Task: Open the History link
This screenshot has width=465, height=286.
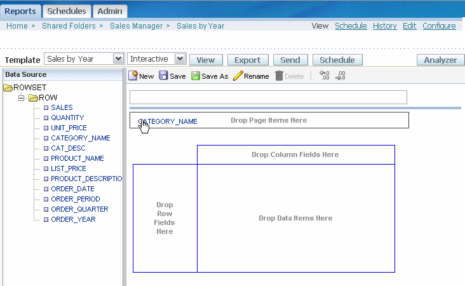Action: coord(384,26)
